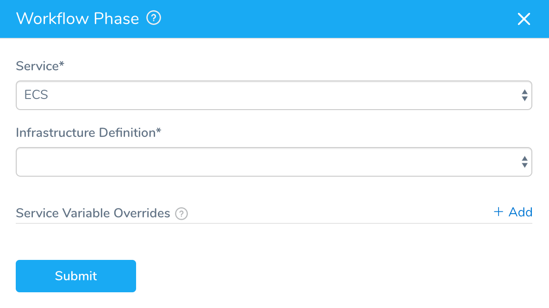This screenshot has height=308, width=549.
Task: Click the blue dialog header bar
Action: pyautogui.click(x=274, y=19)
